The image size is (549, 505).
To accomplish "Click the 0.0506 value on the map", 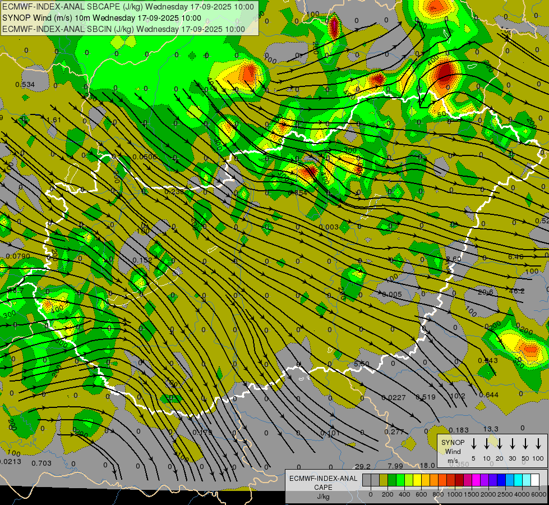I will click(x=145, y=157).
